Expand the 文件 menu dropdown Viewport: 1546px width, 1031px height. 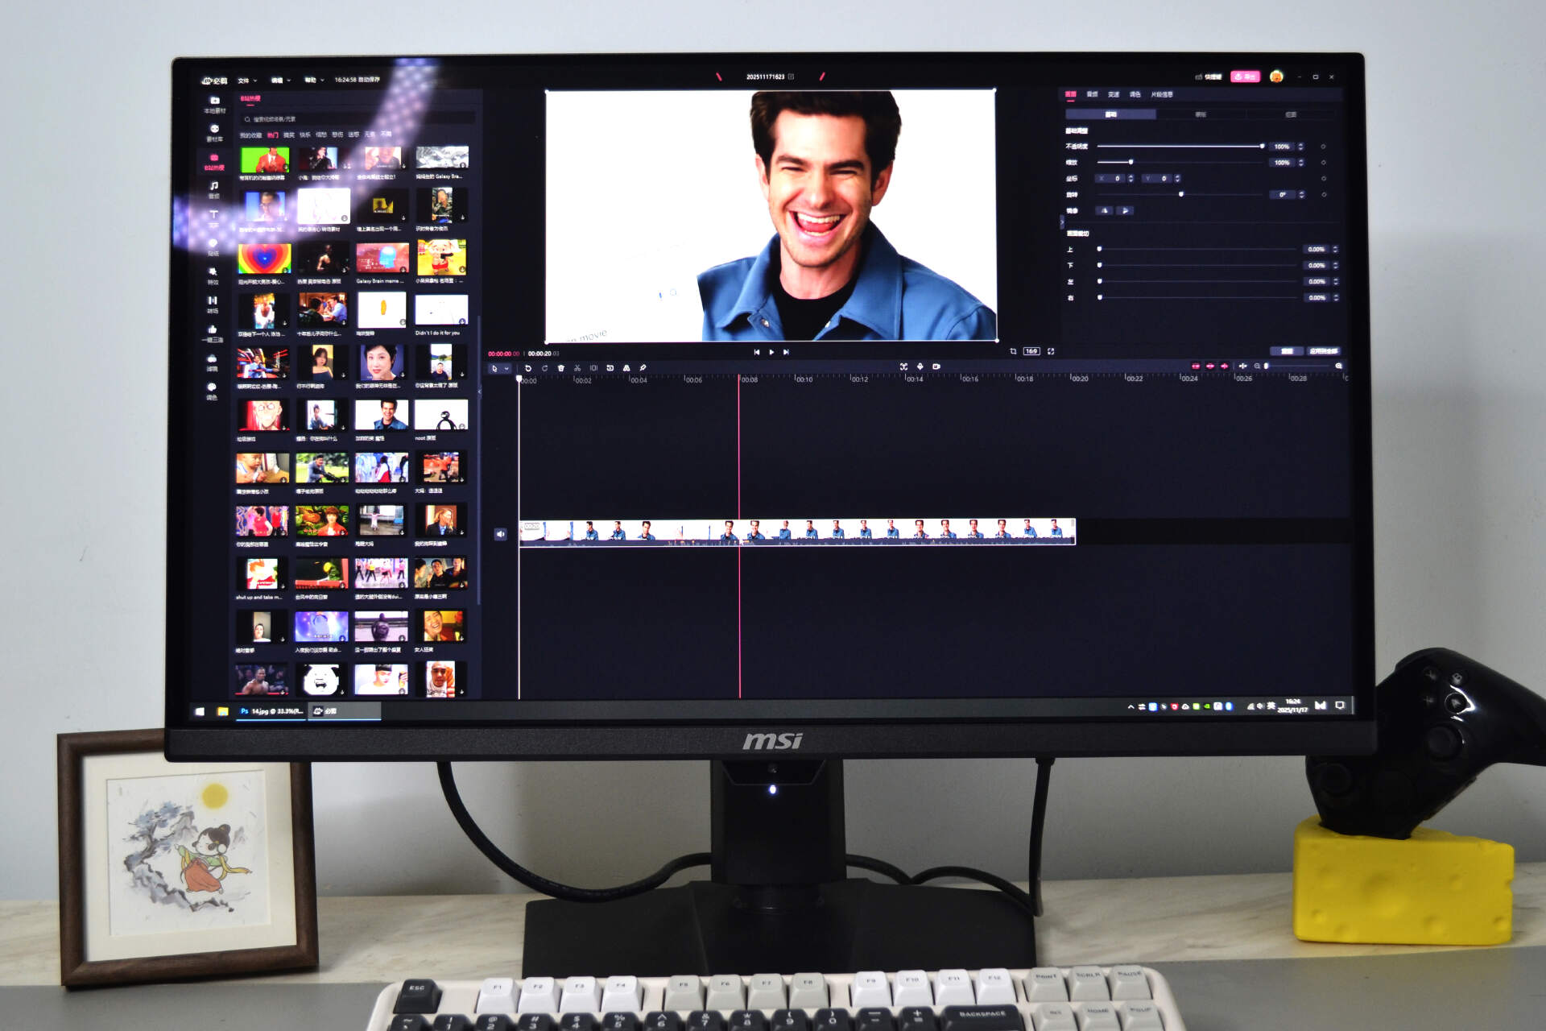pyautogui.click(x=247, y=81)
